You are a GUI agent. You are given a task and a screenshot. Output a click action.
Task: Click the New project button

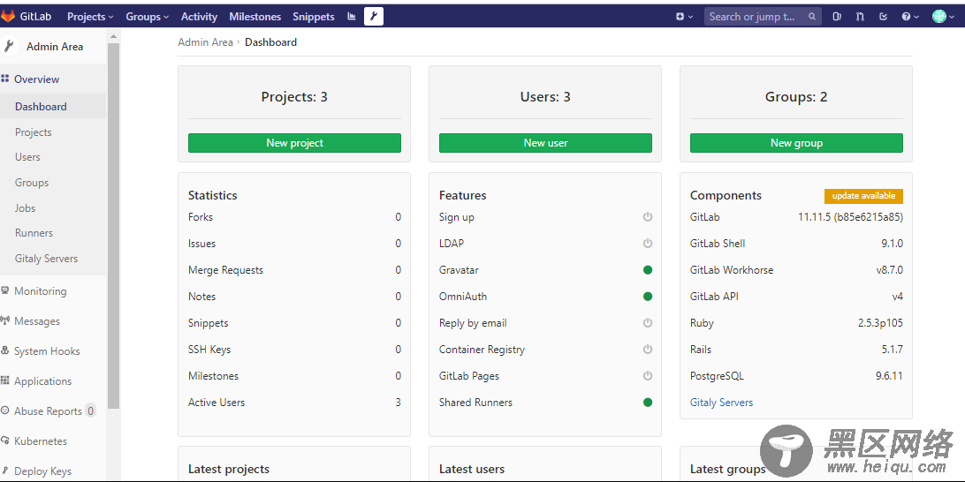pyautogui.click(x=295, y=143)
